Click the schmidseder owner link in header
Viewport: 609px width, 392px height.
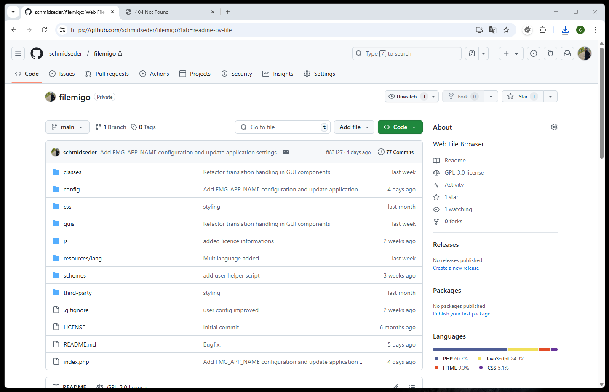tap(66, 53)
